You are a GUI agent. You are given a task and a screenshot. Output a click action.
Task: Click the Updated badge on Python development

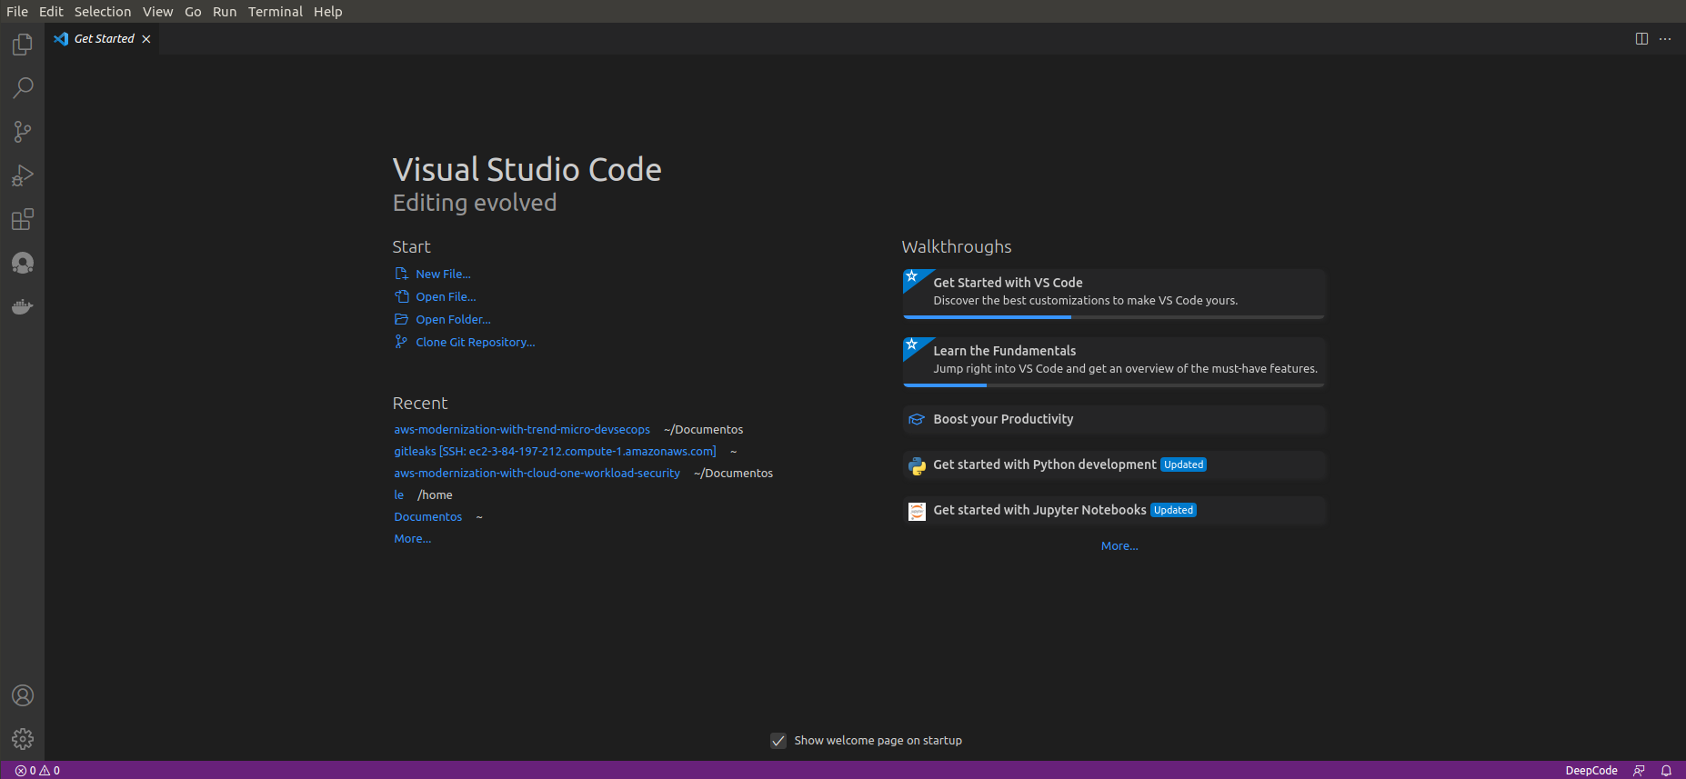click(1184, 464)
